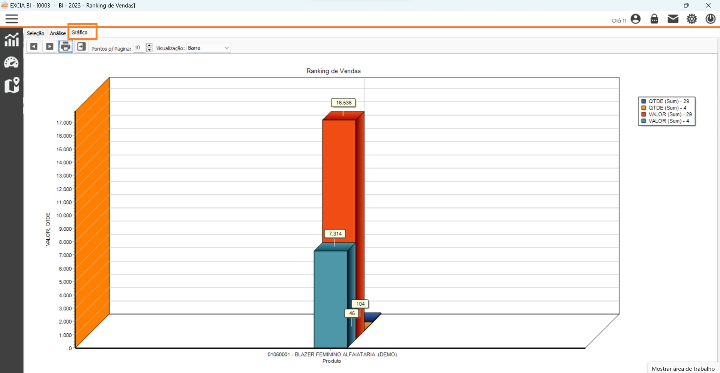The height and width of the screenshot is (373, 720).
Task: Open the mail envelope icon
Action: point(673,19)
